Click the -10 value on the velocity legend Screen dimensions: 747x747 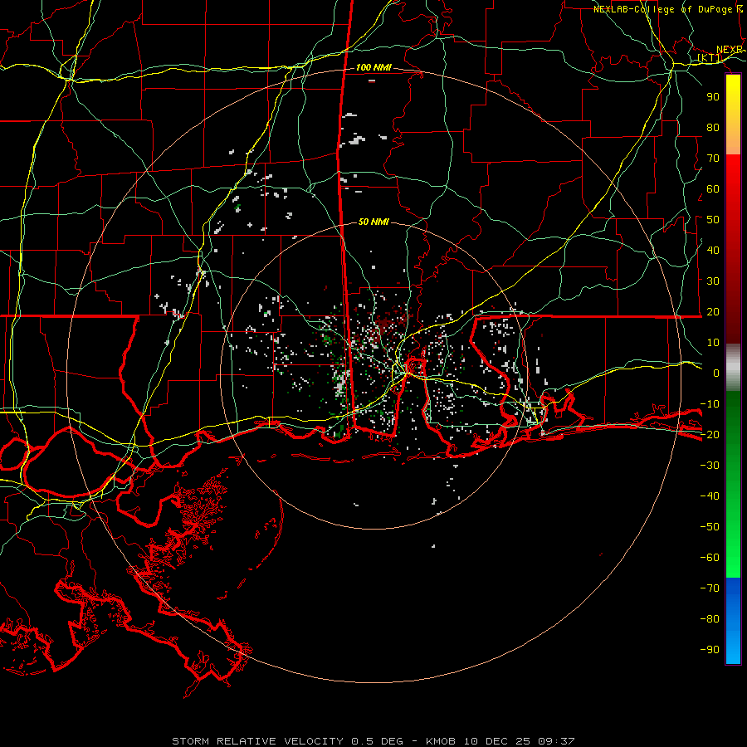[710, 404]
